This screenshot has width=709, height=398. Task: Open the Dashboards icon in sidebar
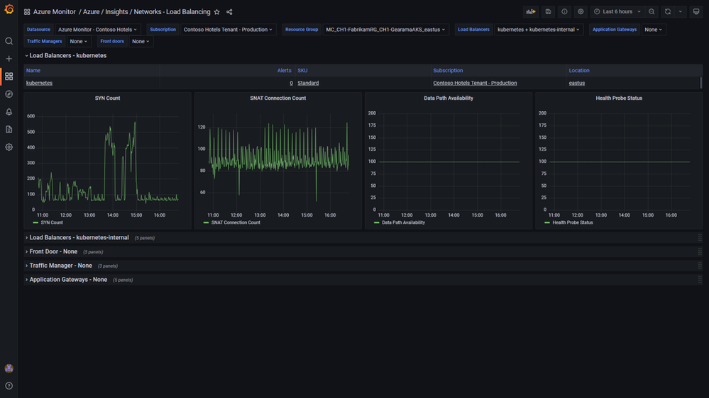pos(9,76)
